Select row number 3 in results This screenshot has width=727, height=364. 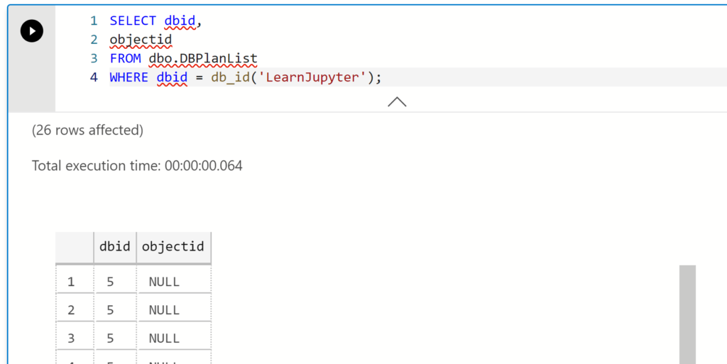click(71, 338)
